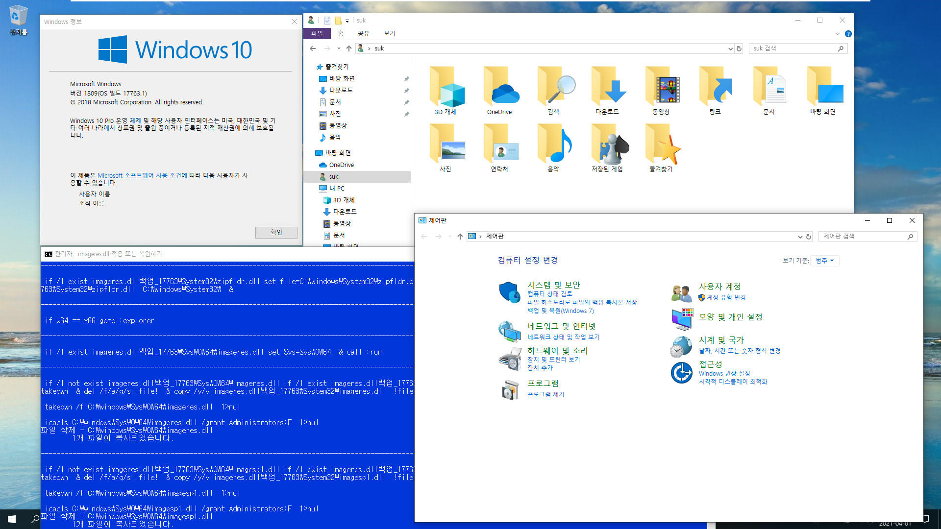
Task: Open the 동영상 folder in file pane
Action: [661, 91]
